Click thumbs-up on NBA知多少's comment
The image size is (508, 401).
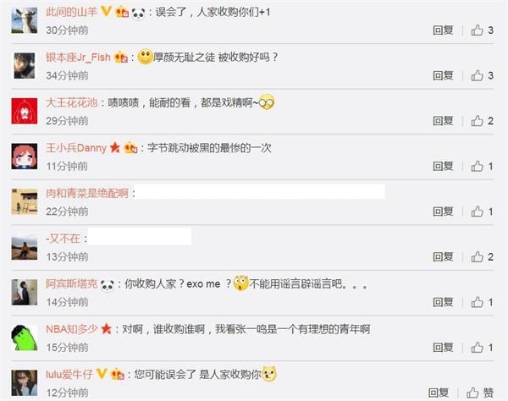click(477, 347)
